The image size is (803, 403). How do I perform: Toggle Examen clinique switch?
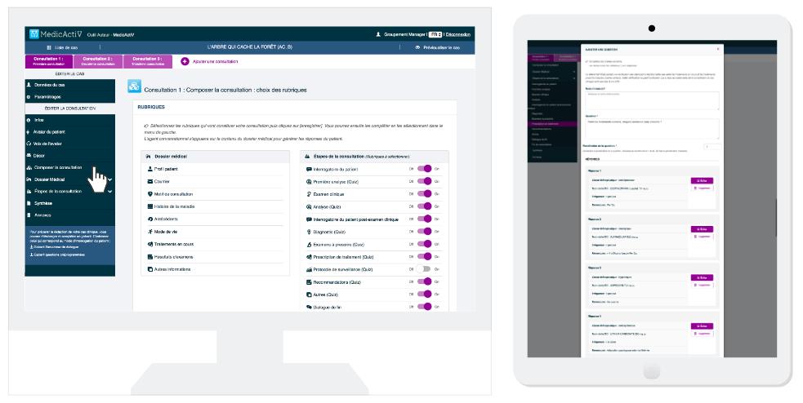(425, 194)
